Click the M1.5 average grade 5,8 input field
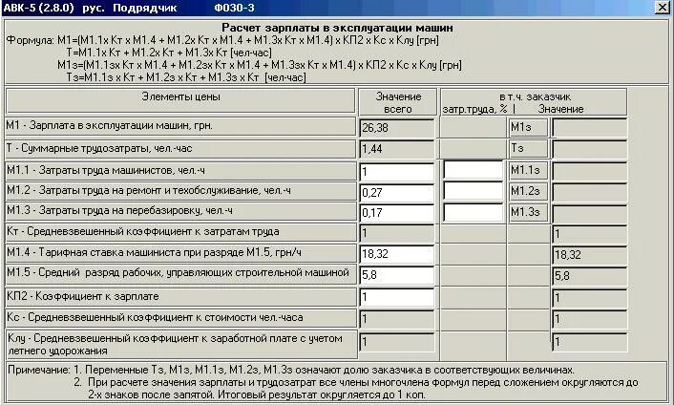 397,275
